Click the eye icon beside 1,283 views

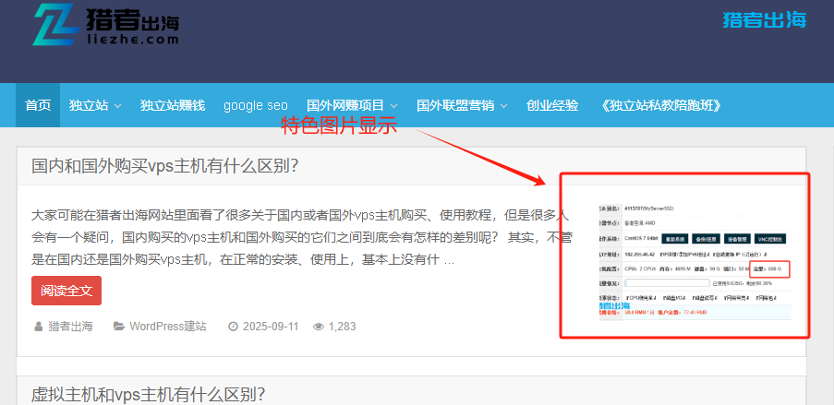pos(318,327)
